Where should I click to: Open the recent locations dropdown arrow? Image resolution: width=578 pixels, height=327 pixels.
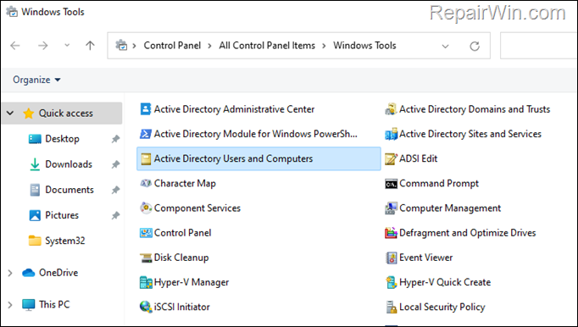[x=67, y=46]
